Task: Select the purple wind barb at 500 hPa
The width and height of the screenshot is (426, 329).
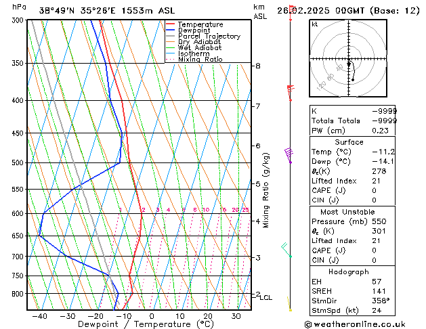Action: coord(289,156)
